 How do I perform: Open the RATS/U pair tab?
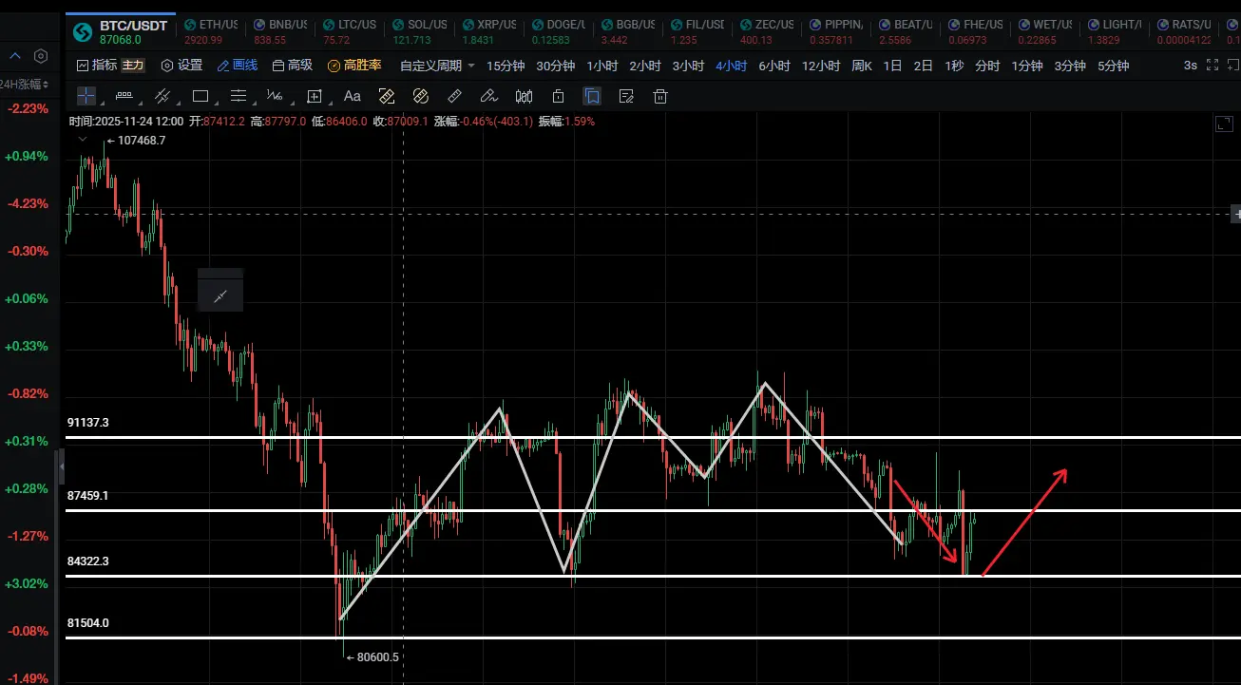1183,30
